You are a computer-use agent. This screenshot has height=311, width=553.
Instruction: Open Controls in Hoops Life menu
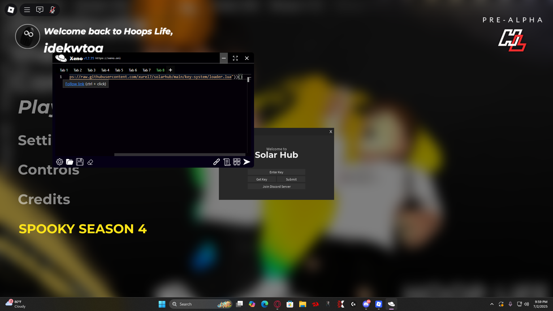(49, 170)
